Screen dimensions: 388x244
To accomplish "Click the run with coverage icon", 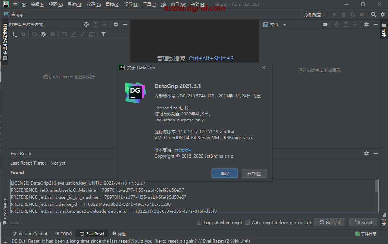I will coord(353,14).
